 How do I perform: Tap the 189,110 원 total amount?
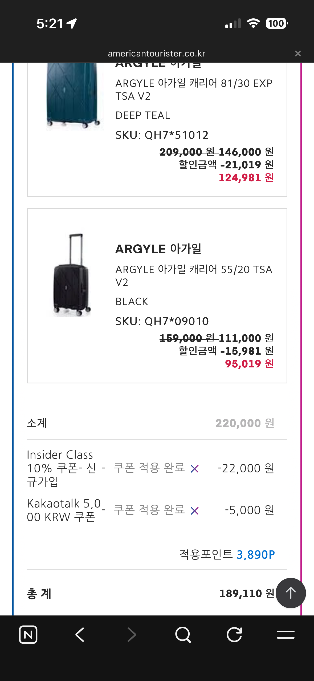[247, 593]
